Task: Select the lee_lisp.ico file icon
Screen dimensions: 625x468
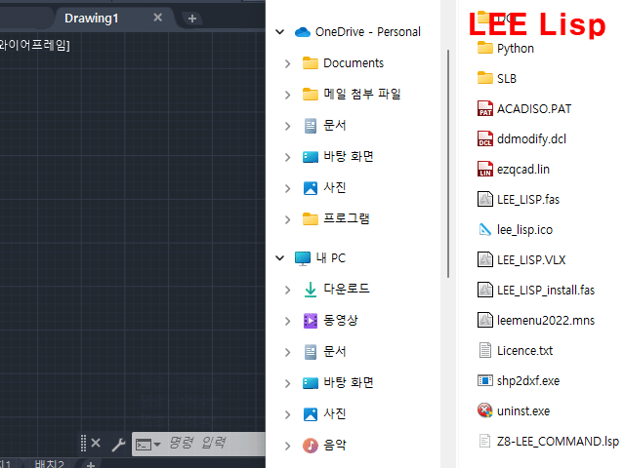Action: pyautogui.click(x=484, y=229)
